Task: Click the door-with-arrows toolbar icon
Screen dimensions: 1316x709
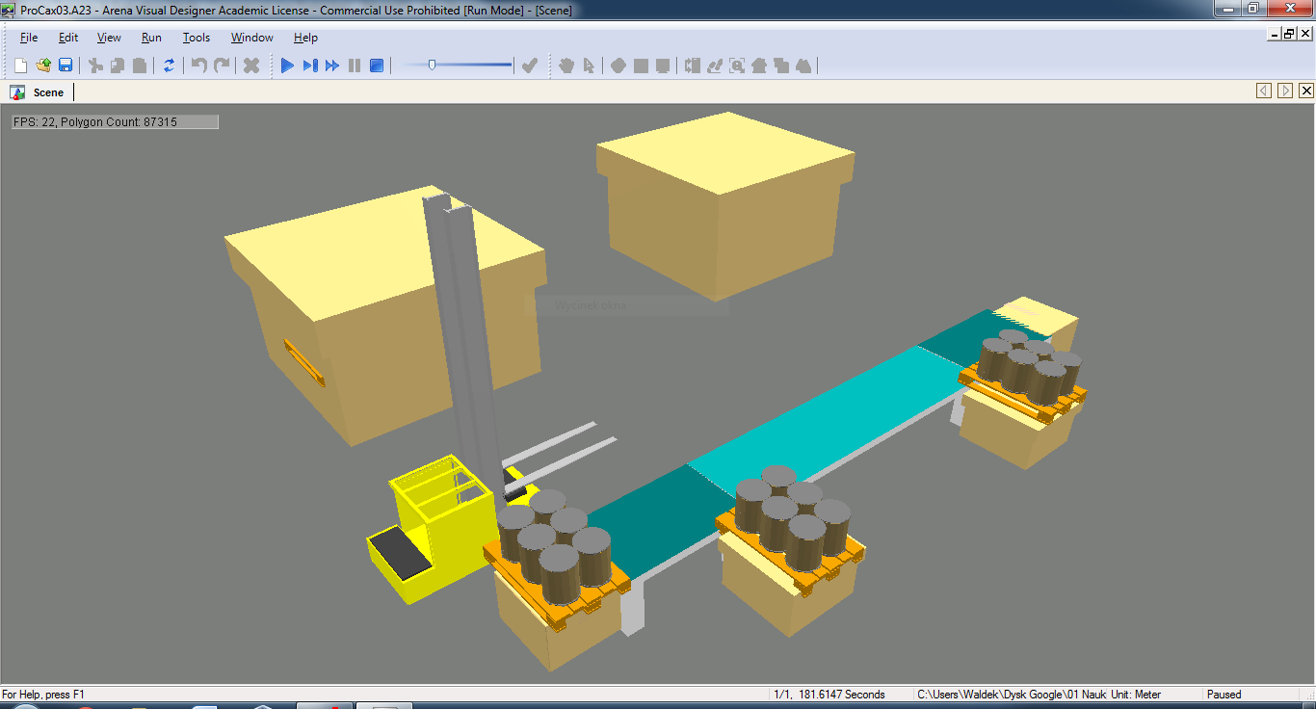Action: coord(692,66)
